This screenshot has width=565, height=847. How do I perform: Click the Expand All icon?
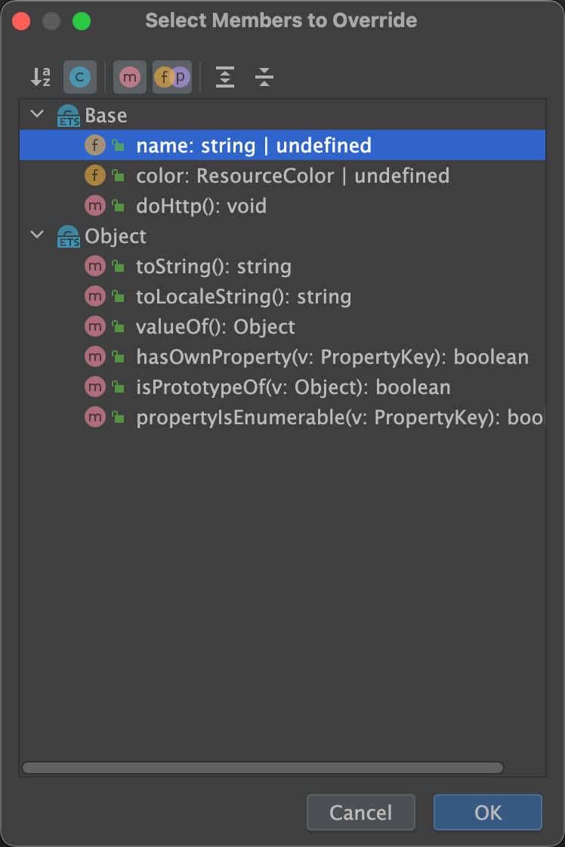point(225,77)
